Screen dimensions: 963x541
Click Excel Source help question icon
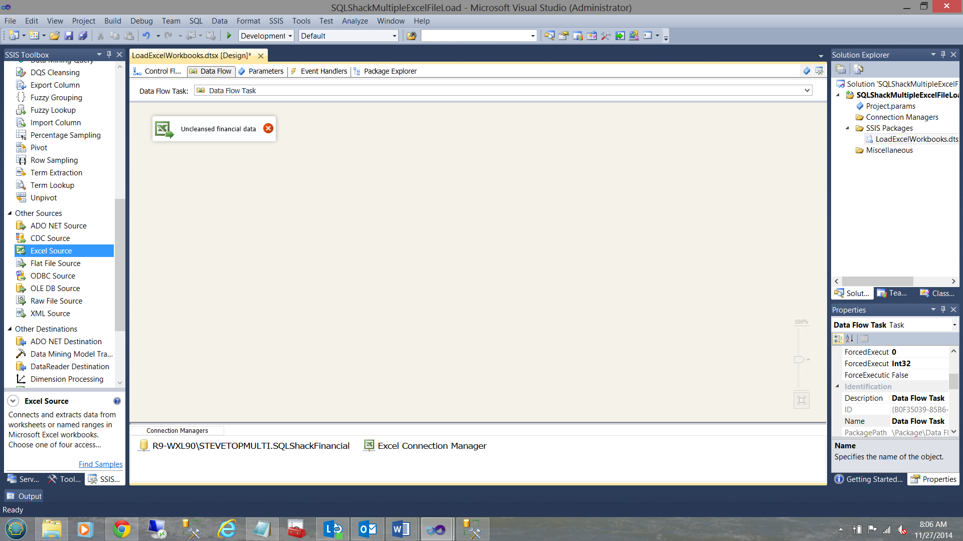117,401
